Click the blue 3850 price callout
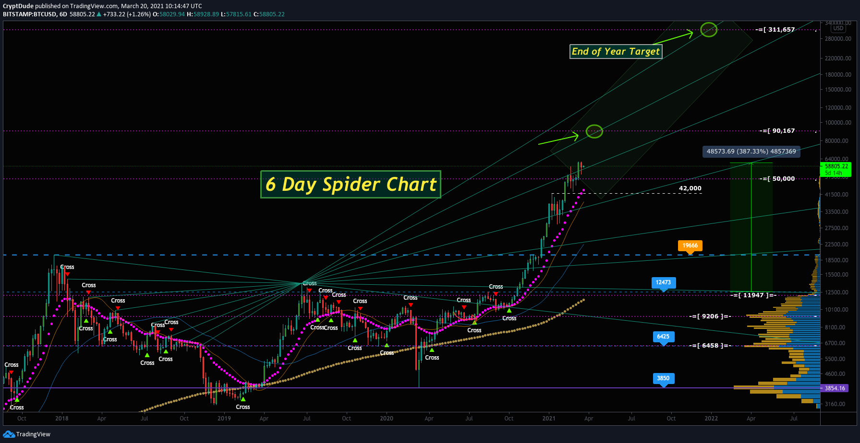Viewport: 860px width, 443px height. tap(663, 379)
